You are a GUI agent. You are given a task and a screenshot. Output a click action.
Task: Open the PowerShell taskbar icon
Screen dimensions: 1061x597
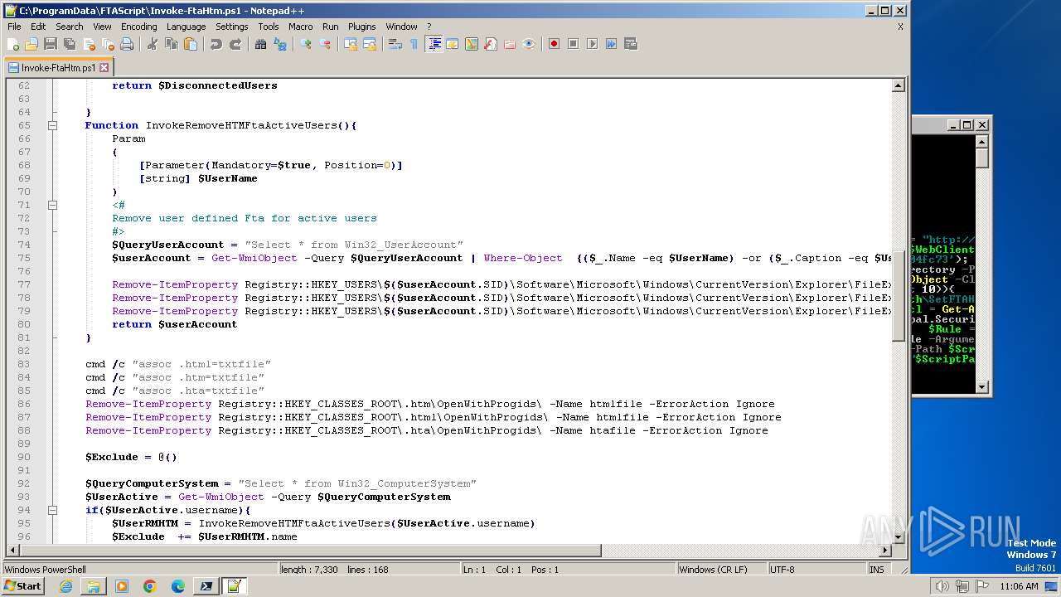tap(205, 586)
